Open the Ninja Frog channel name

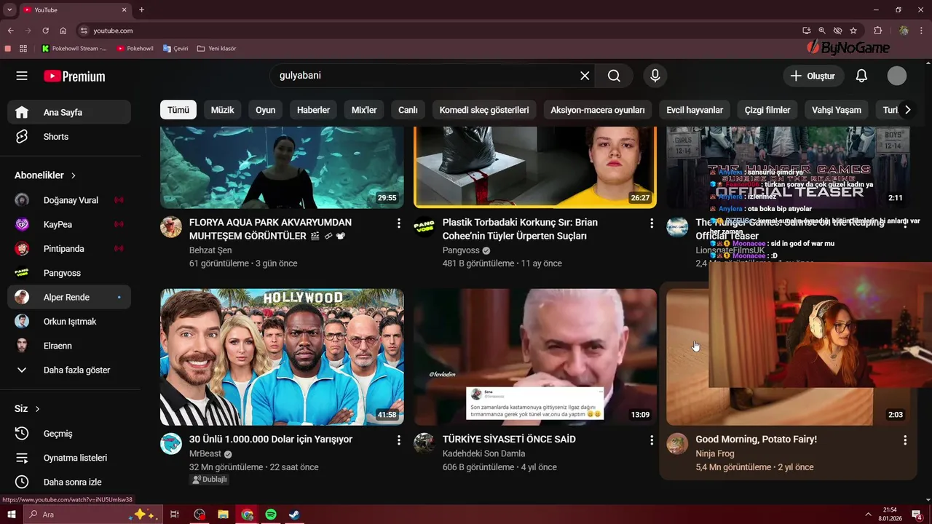[714, 453]
